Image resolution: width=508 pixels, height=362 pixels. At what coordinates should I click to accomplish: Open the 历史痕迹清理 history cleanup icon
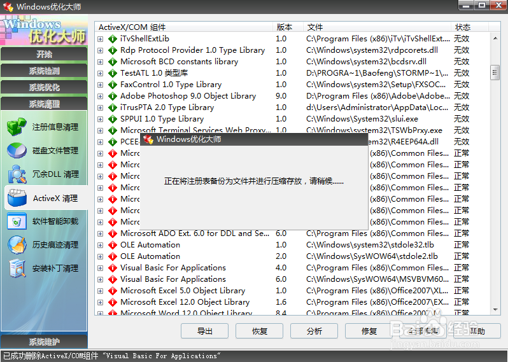point(17,245)
